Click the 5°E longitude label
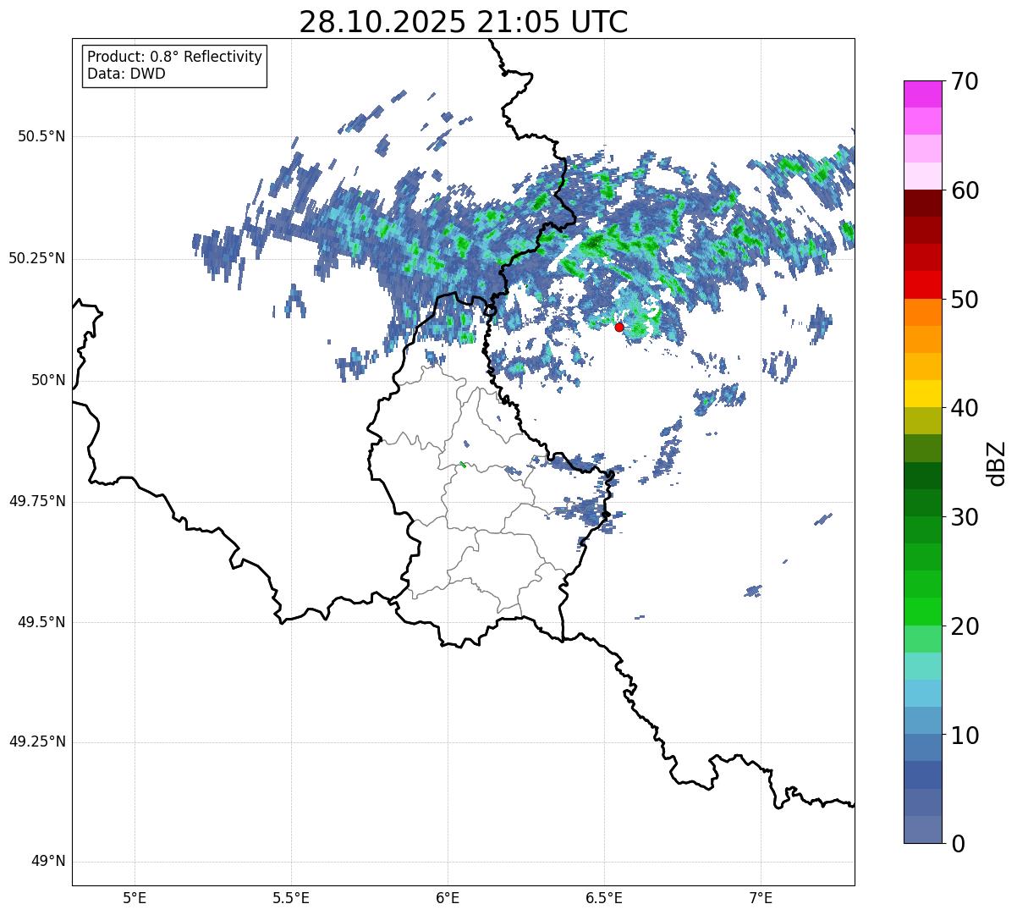 point(135,898)
